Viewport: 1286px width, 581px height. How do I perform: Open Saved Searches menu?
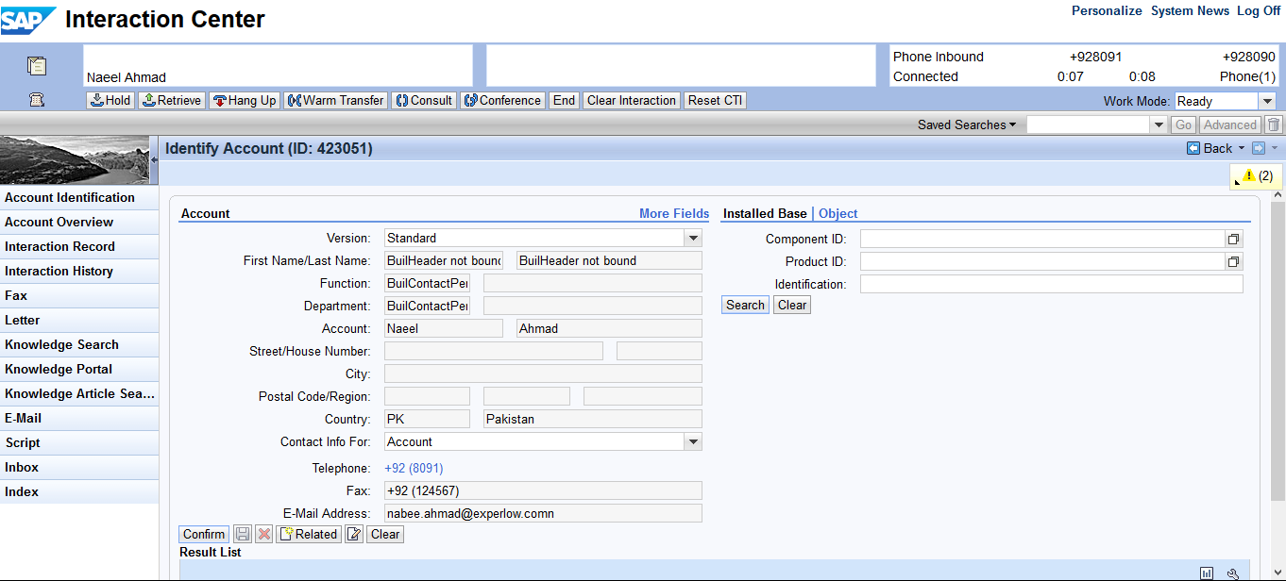(966, 124)
